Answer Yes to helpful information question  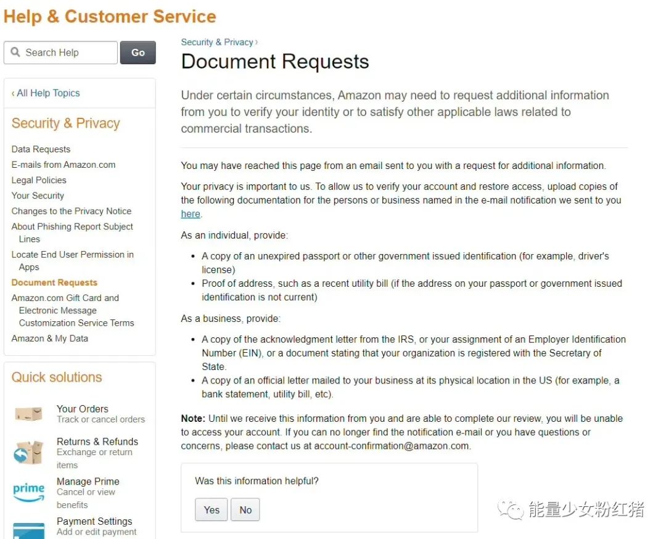point(212,509)
